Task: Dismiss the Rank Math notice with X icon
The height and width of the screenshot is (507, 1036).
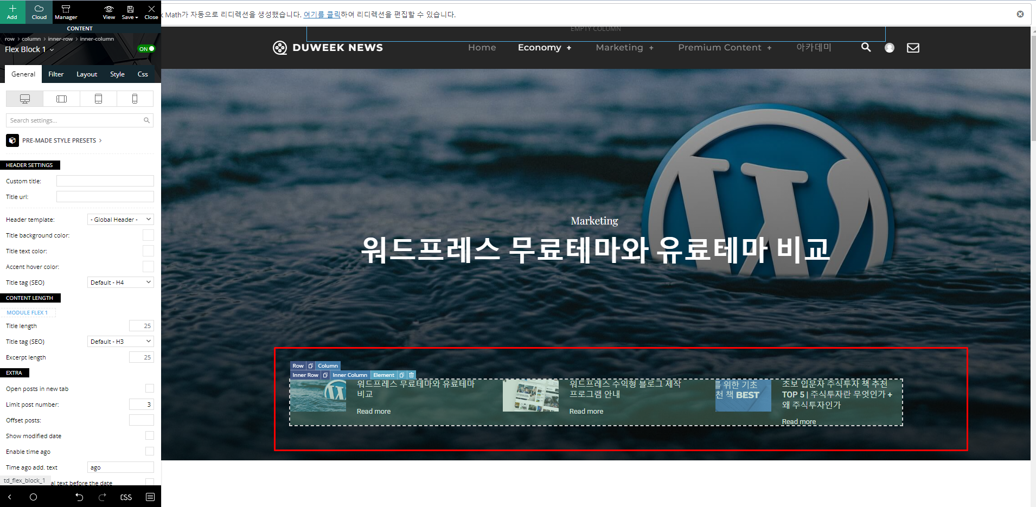Action: tap(1020, 14)
